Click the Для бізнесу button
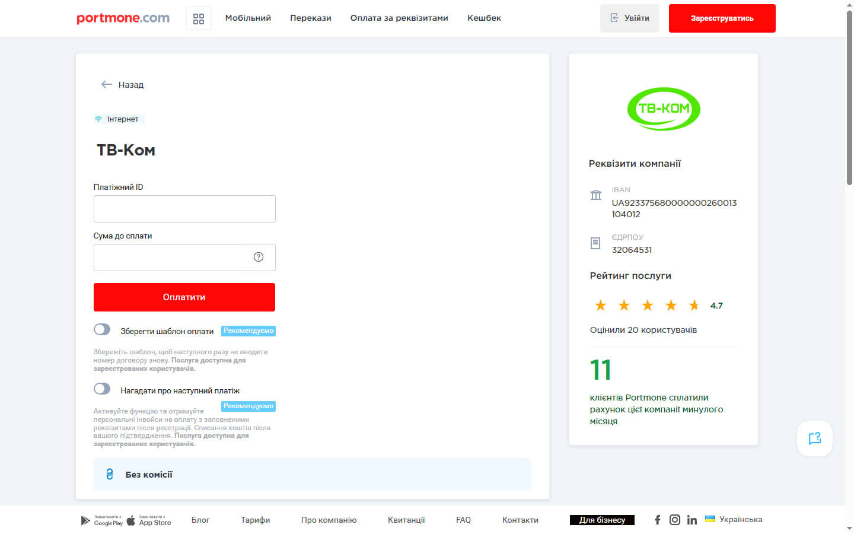The height and width of the screenshot is (534, 854). [602, 520]
